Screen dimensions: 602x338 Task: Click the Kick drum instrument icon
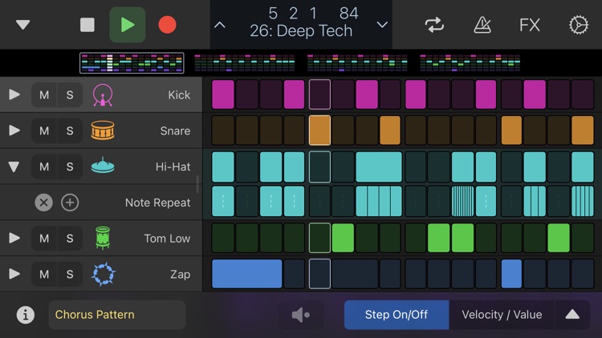pos(103,95)
